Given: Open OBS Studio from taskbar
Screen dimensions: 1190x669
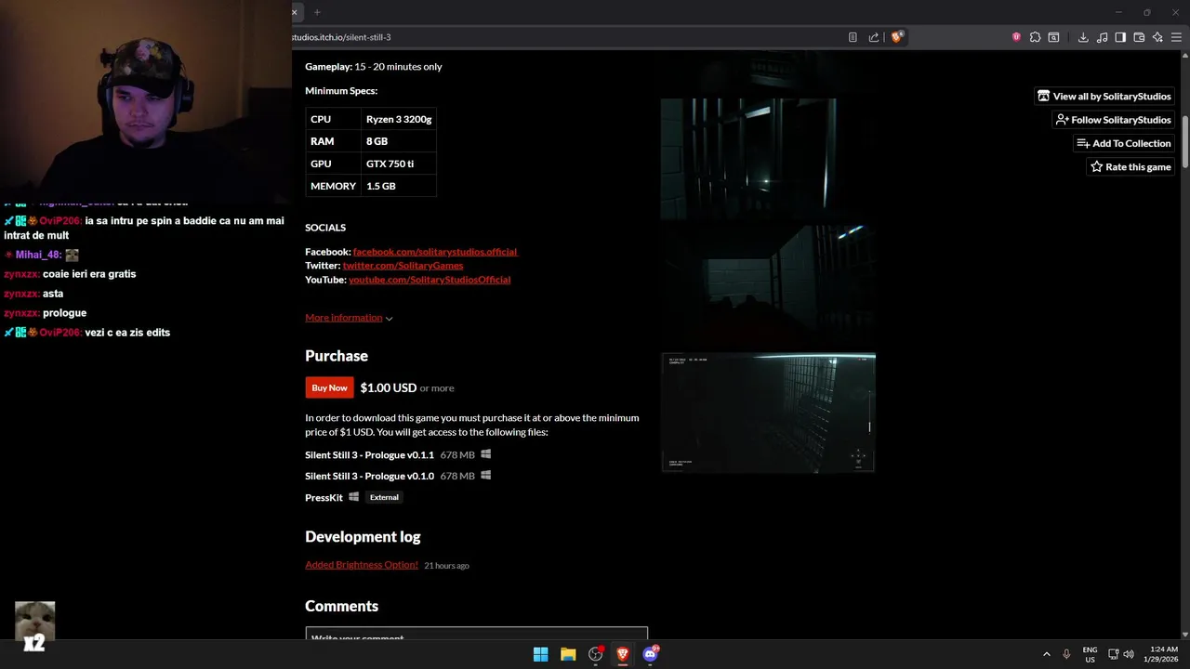Looking at the screenshot, I should pyautogui.click(x=596, y=654).
